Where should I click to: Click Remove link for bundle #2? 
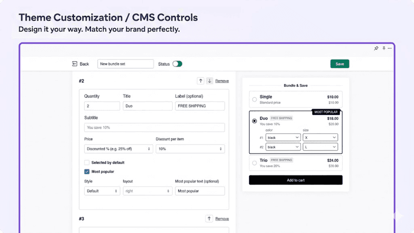tap(222, 81)
